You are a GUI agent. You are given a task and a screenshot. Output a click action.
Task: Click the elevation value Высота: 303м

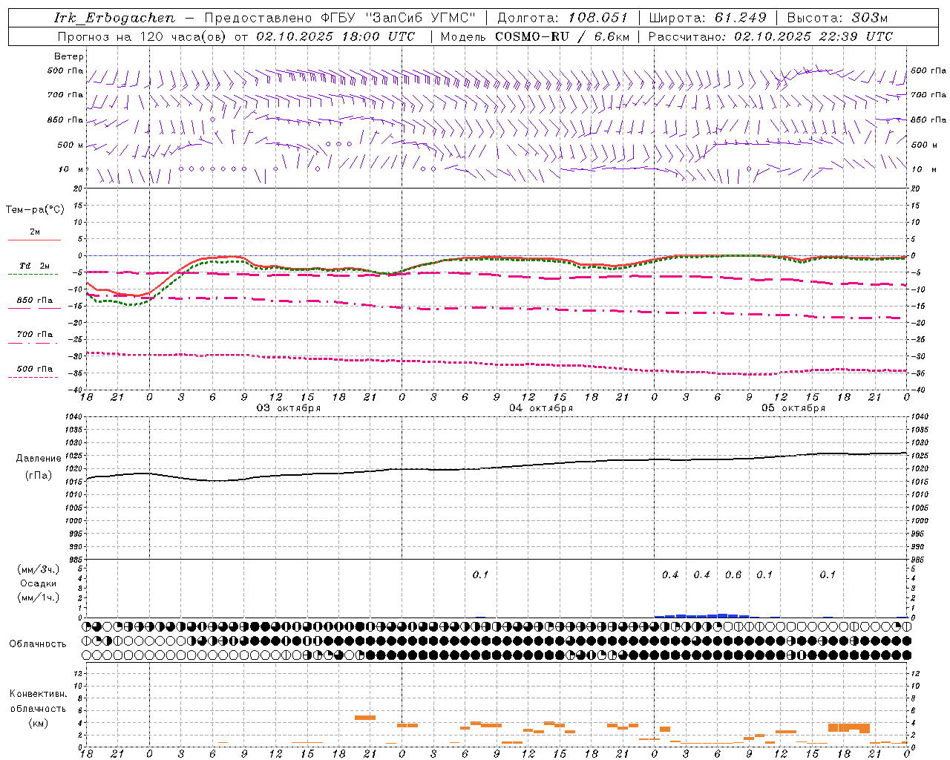point(837,18)
